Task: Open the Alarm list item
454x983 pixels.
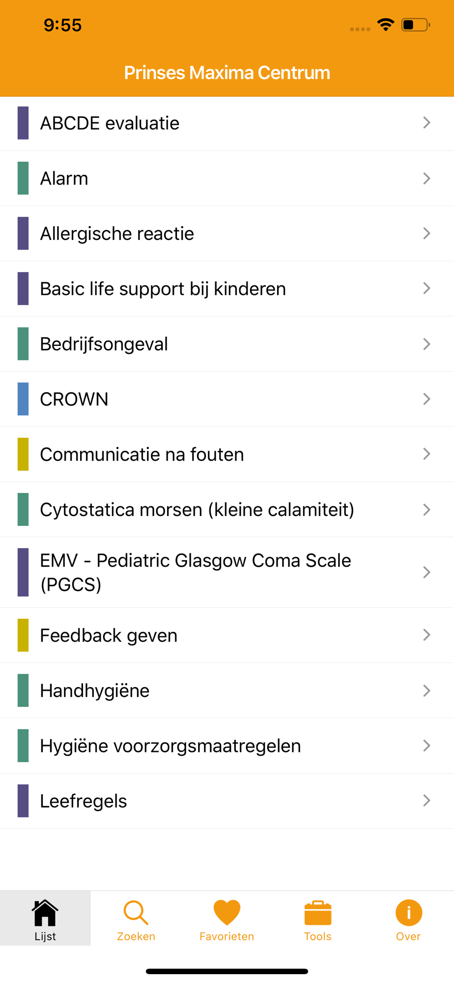Action: 227,178
